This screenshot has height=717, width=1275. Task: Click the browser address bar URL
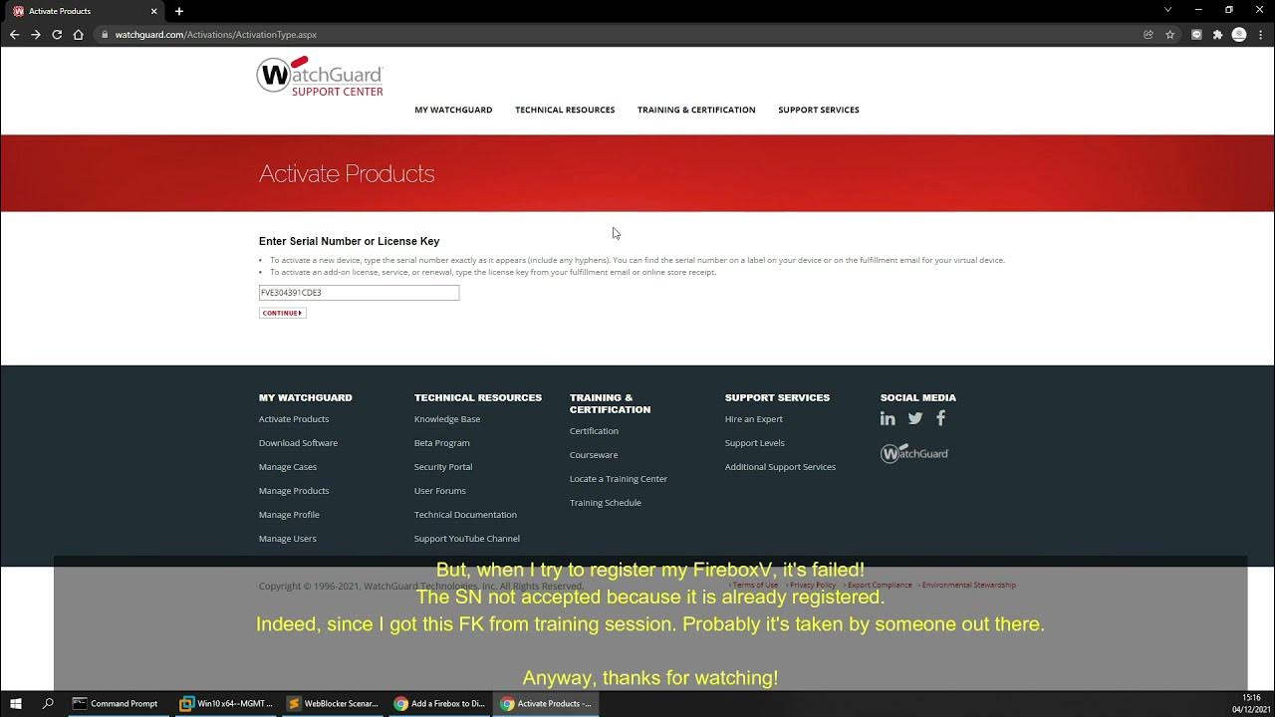tap(216, 34)
